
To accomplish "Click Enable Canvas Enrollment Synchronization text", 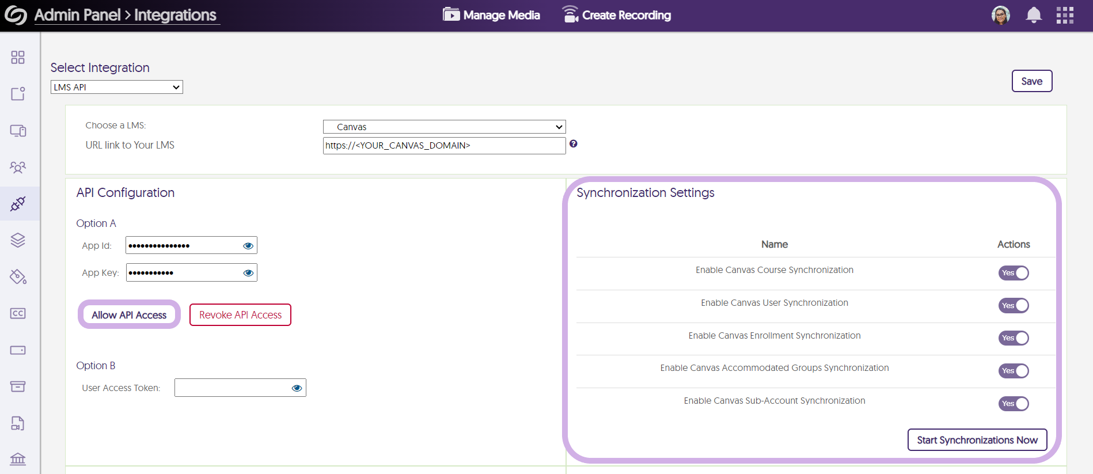I will coord(775,336).
